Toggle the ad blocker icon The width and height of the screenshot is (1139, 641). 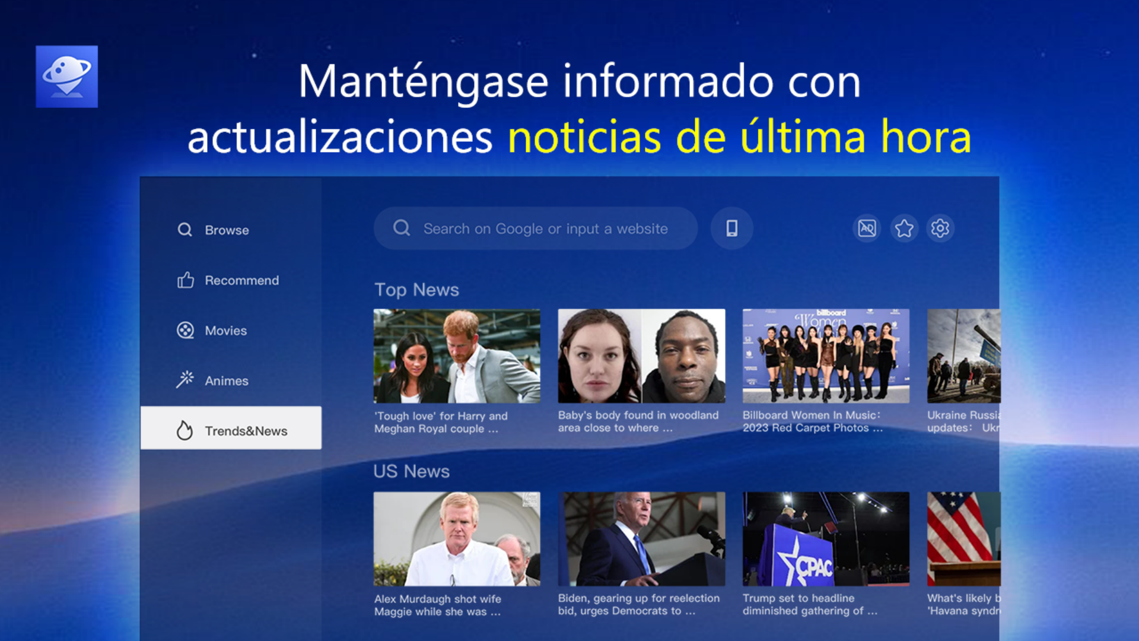867,228
